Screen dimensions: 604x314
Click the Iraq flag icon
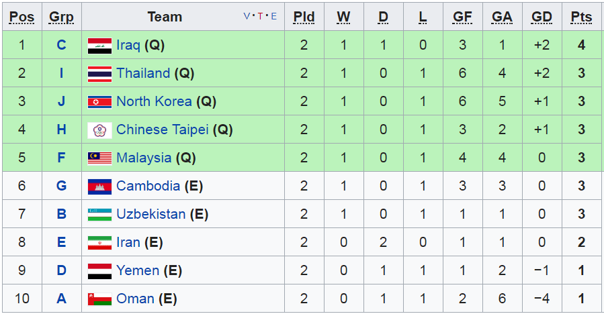click(99, 46)
